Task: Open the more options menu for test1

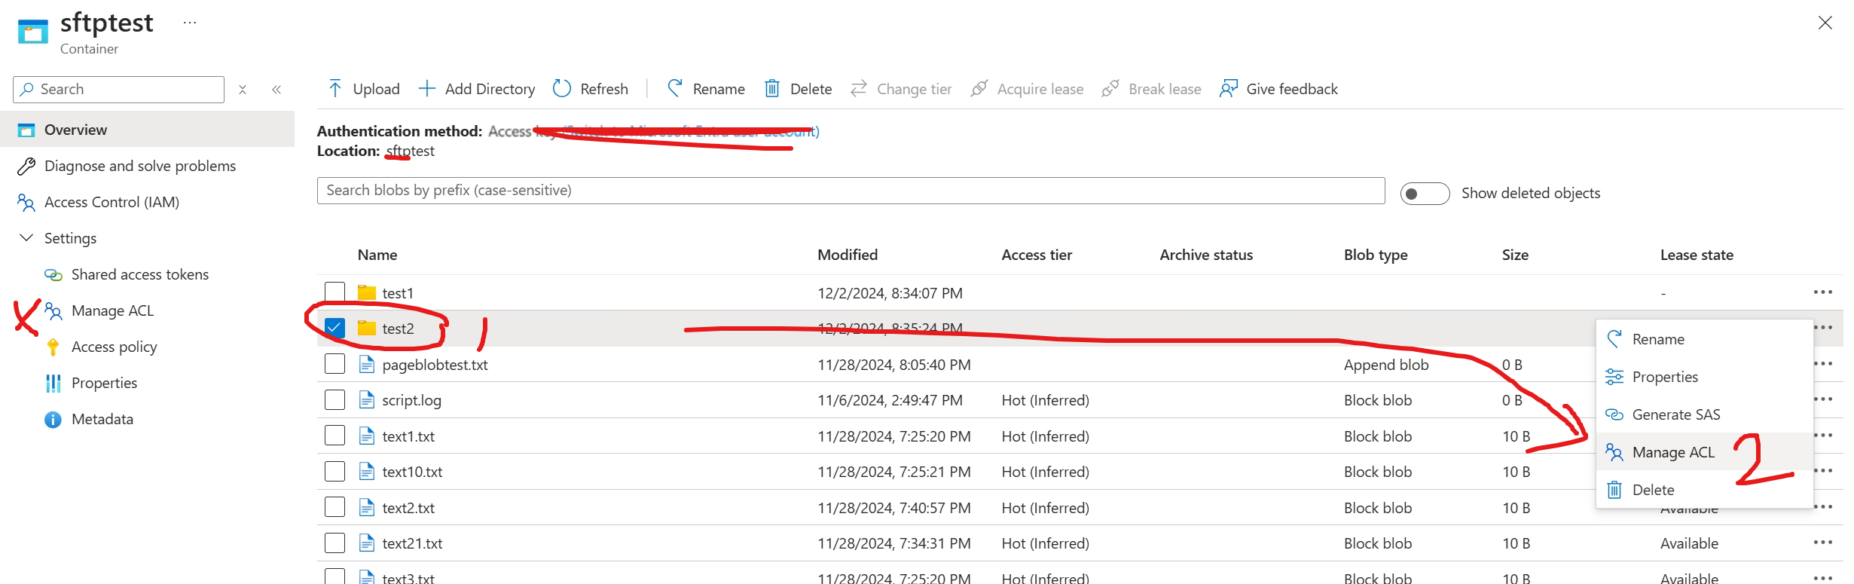Action: tap(1822, 292)
